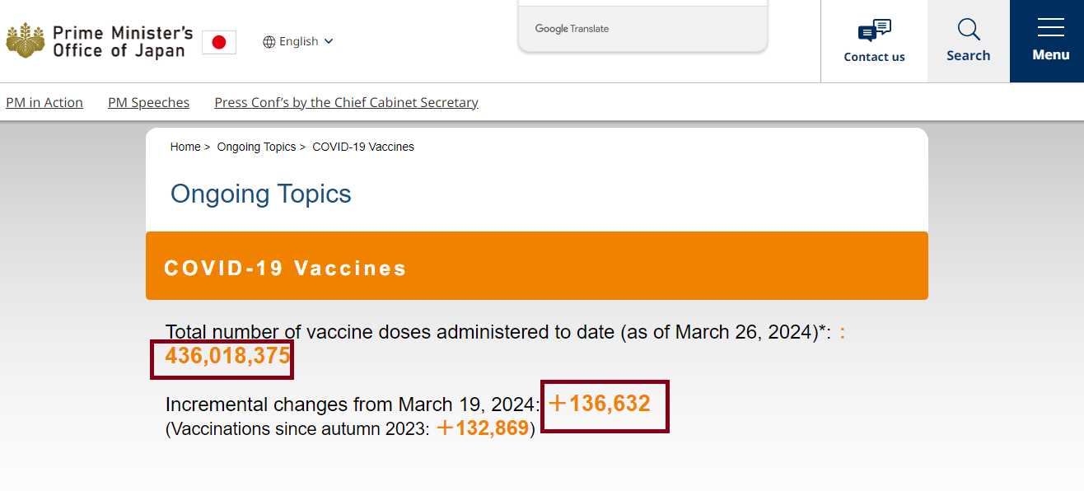
Task: Click the Prime Minister's Office crest logo
Action: click(x=26, y=41)
